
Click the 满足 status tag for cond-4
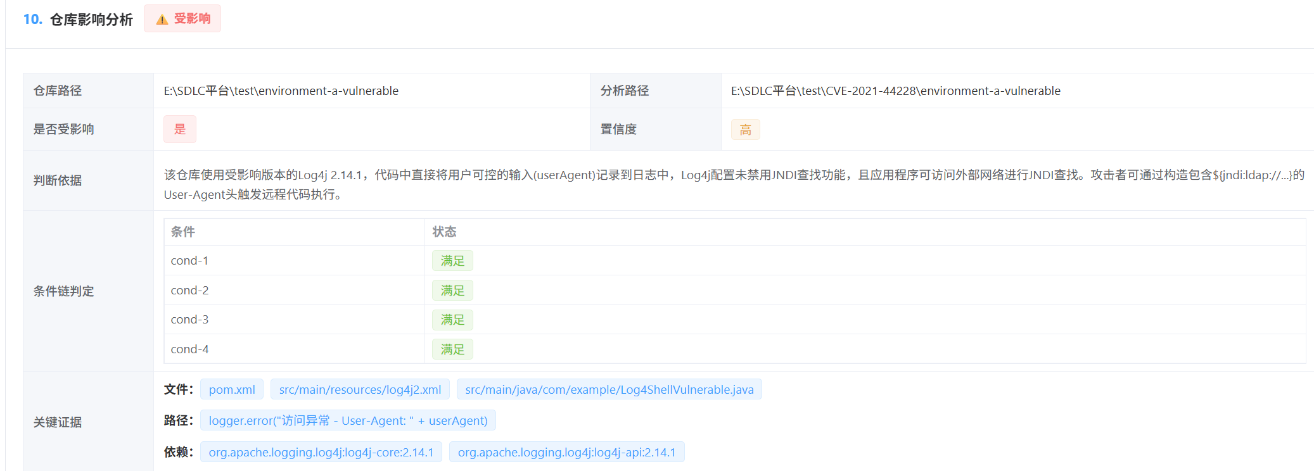452,349
